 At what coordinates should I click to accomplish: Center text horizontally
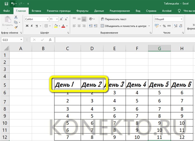[79, 26]
